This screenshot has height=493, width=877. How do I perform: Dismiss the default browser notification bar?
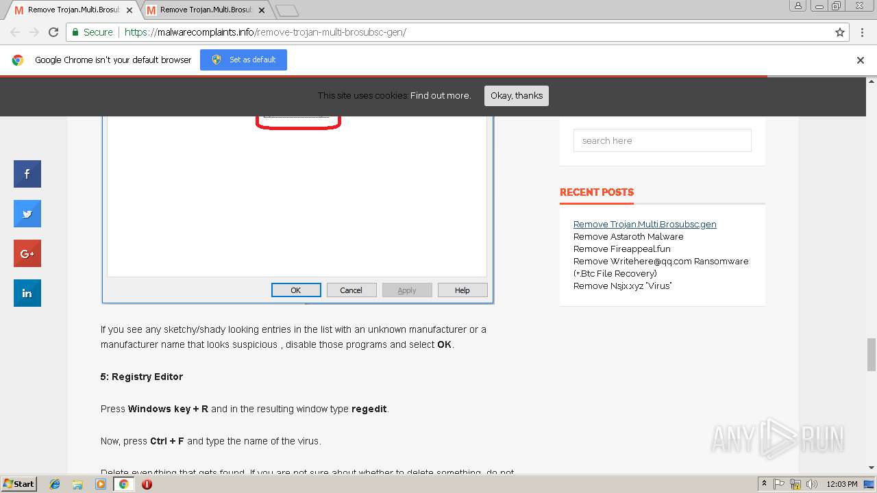pyautogui.click(x=861, y=60)
